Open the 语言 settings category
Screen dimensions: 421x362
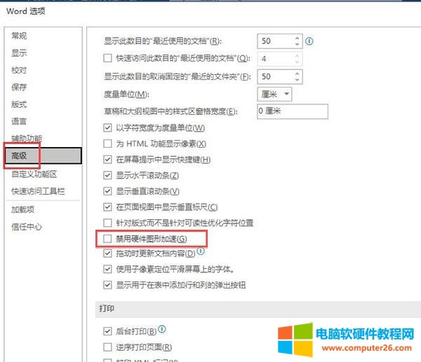tap(19, 121)
